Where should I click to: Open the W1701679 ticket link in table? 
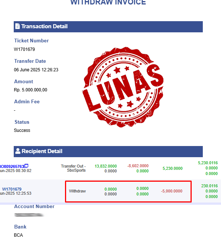pos(12,189)
